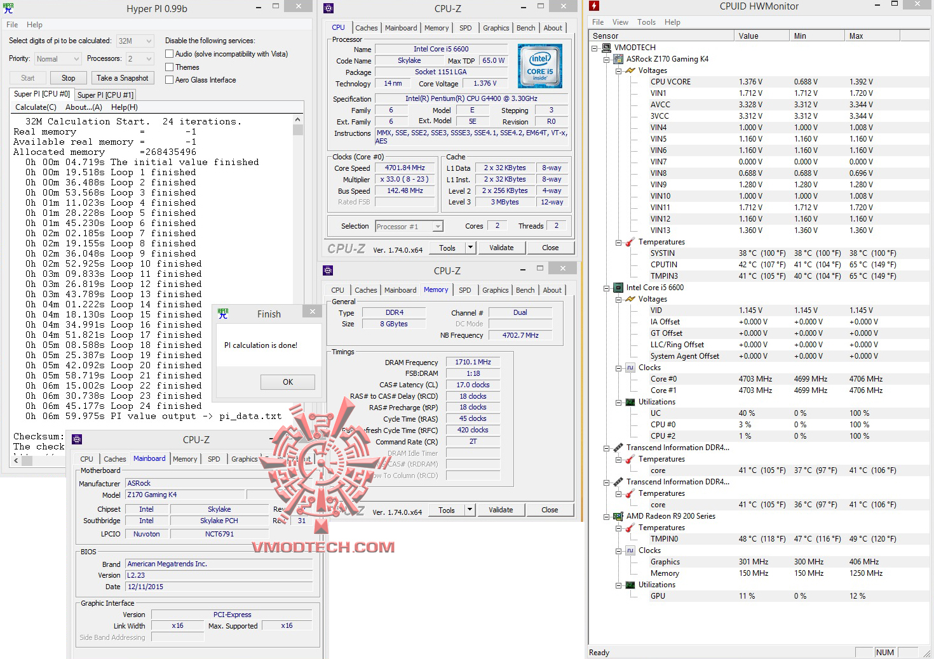Click the CPUID HWMonitor title bar icon

[594, 6]
